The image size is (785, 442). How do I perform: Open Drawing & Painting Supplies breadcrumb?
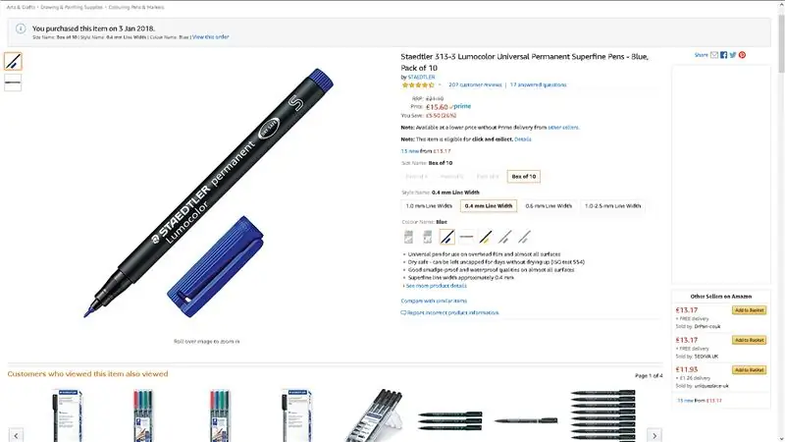[x=72, y=8]
